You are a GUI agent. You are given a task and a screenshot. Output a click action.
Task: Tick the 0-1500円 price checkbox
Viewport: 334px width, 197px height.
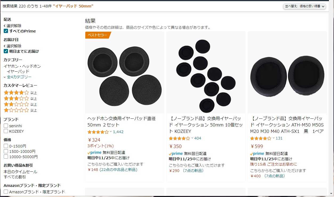coord(6,146)
